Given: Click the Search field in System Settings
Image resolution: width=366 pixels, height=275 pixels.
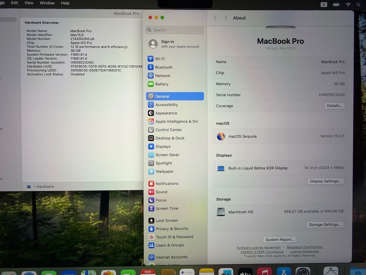Looking at the screenshot, I should point(175,30).
